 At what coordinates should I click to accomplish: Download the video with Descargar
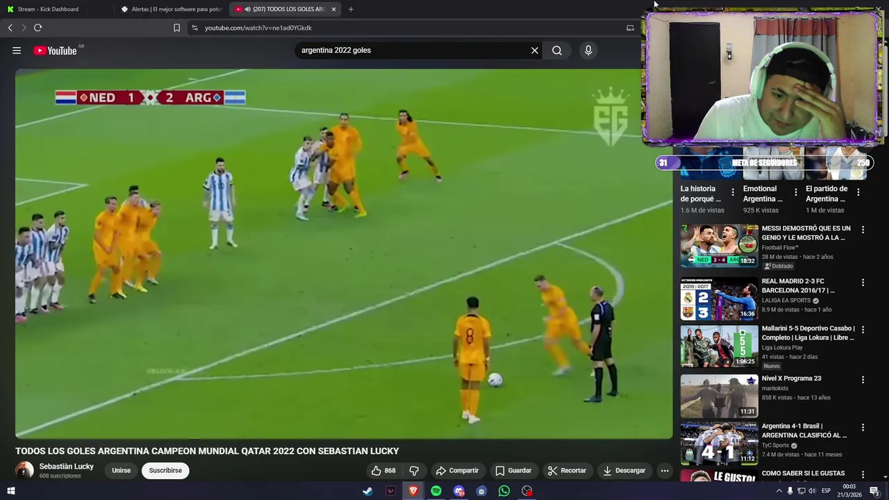click(624, 470)
